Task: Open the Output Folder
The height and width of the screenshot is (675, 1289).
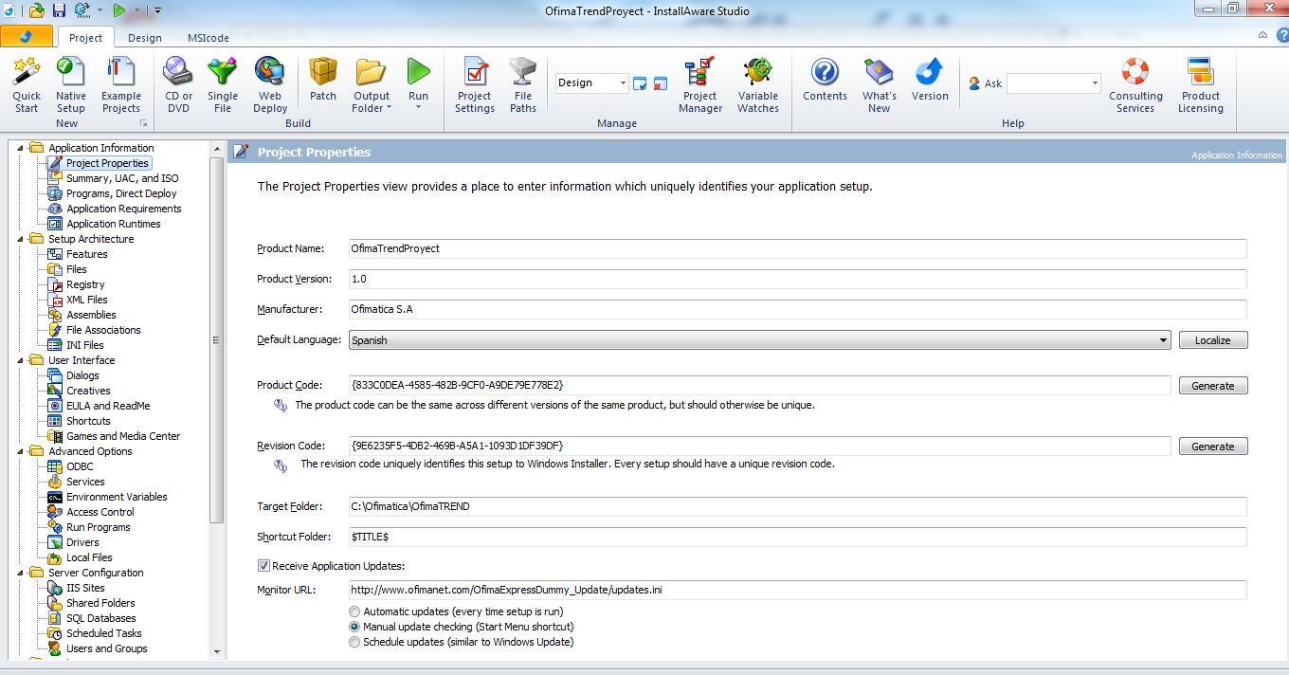Action: (372, 84)
